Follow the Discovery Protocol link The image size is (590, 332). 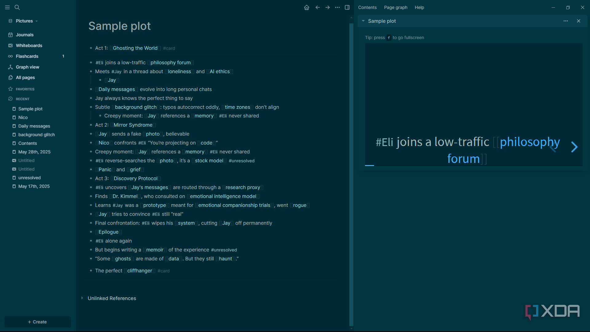click(136, 178)
